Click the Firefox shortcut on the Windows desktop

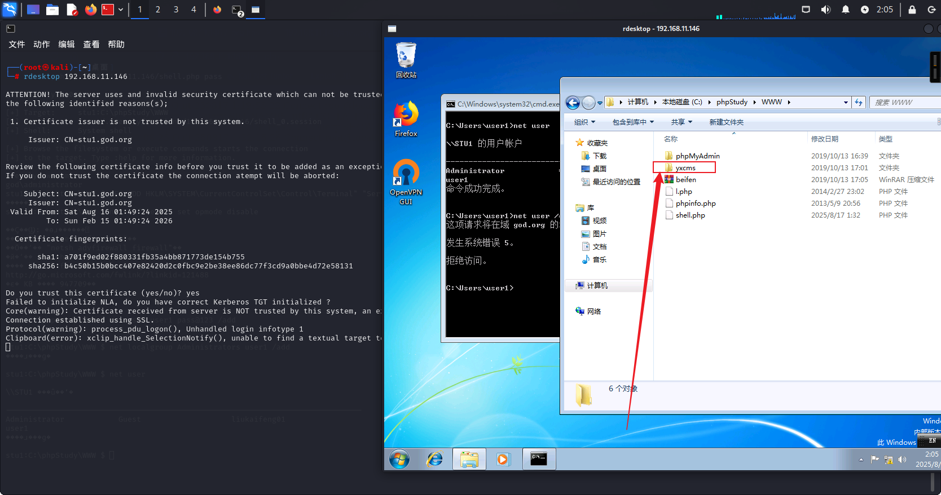pos(406,119)
